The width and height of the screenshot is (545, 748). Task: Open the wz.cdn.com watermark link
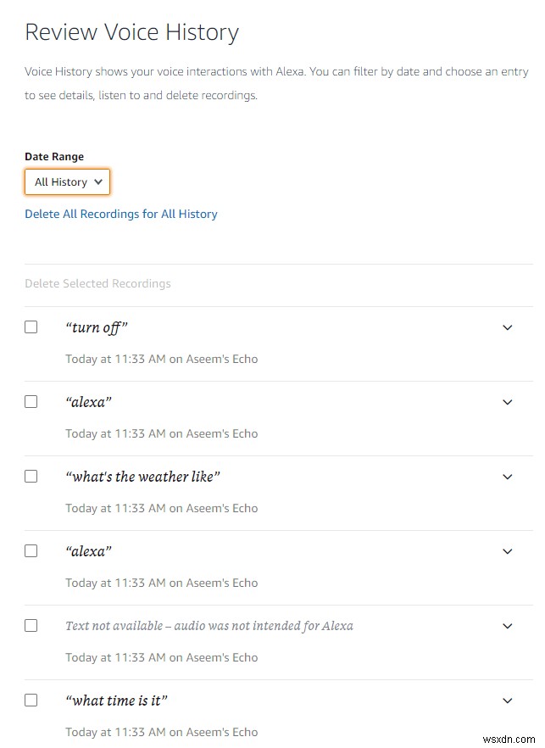[509, 739]
